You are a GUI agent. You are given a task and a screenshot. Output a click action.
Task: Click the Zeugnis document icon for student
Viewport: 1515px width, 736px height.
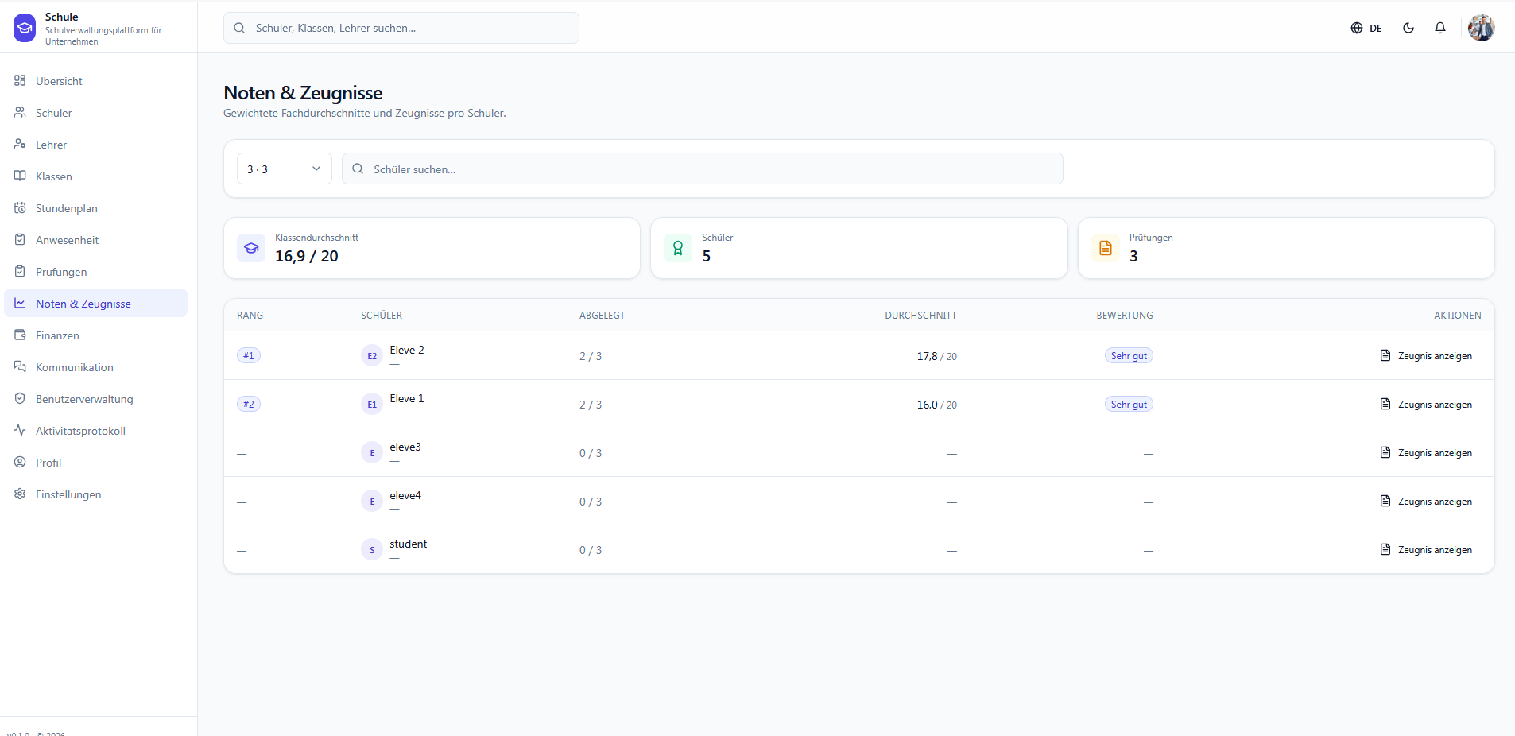click(1385, 549)
